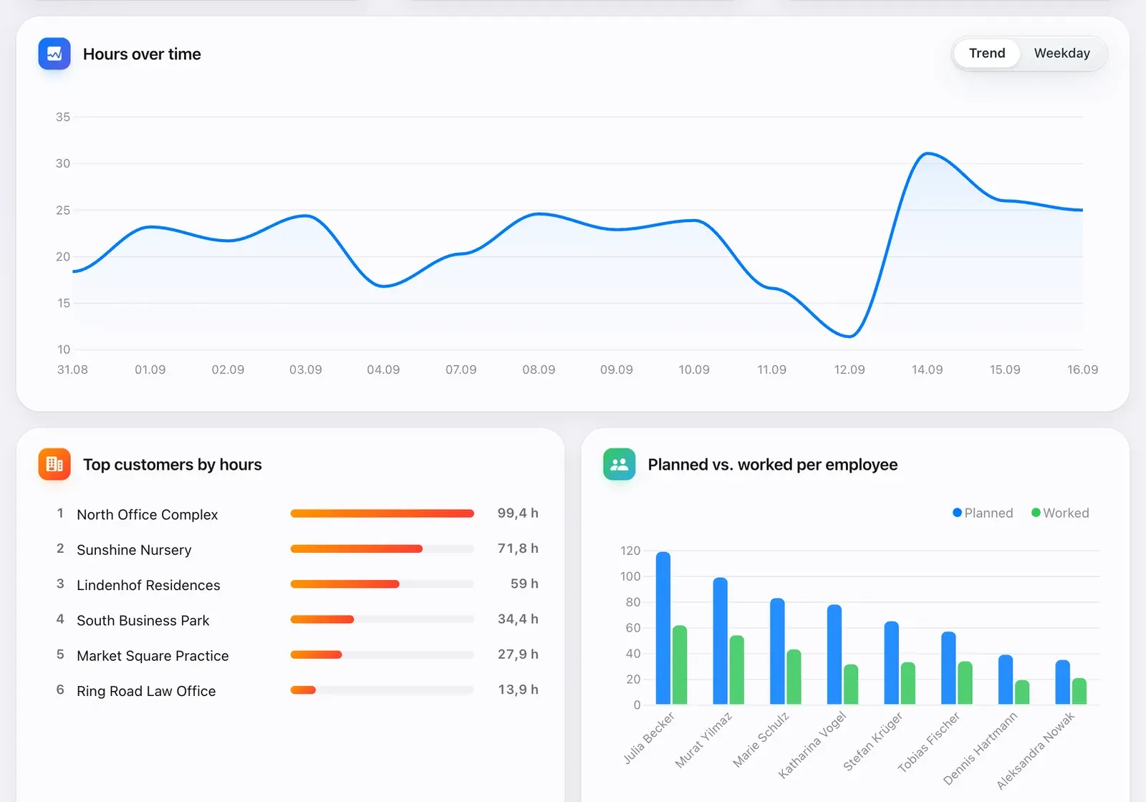Click the Hours over time chart icon
This screenshot has width=1146, height=802.
54,54
